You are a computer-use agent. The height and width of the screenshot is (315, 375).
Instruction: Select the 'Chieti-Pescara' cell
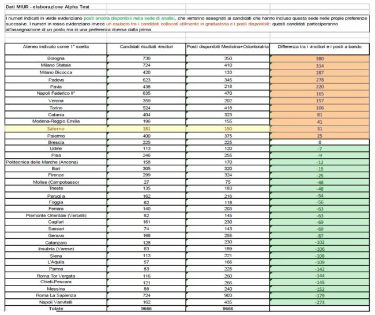56,282
